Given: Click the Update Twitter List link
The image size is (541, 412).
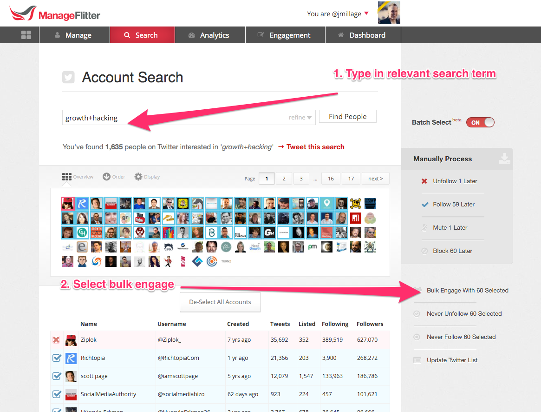Looking at the screenshot, I should click(452, 360).
